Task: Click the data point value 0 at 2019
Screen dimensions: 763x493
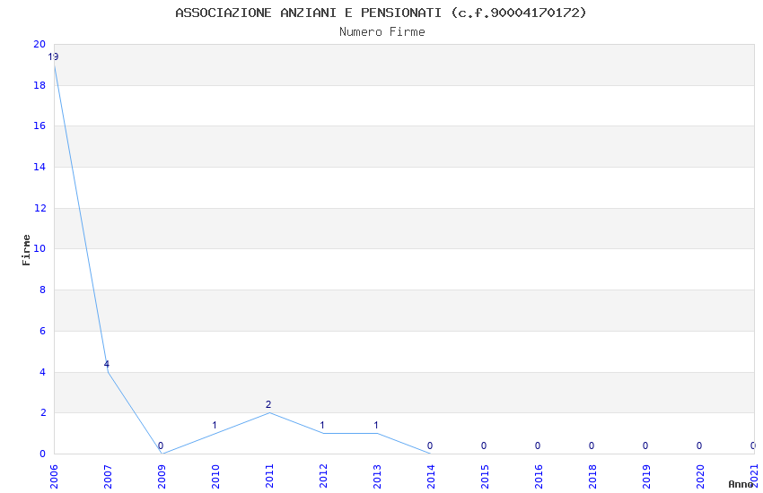Action: [x=645, y=445]
